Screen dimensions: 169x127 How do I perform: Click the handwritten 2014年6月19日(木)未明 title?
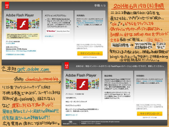(x=139, y=6)
